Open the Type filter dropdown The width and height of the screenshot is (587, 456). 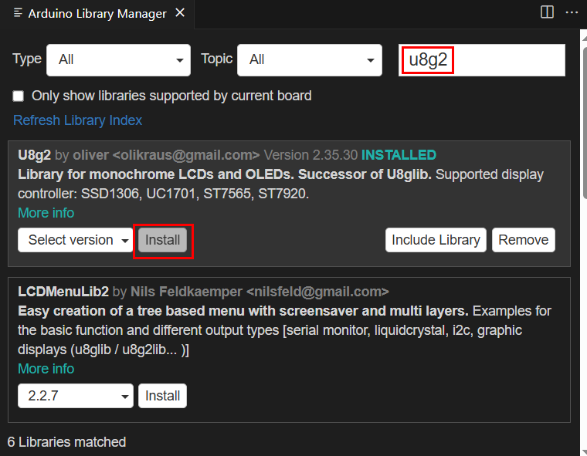118,59
